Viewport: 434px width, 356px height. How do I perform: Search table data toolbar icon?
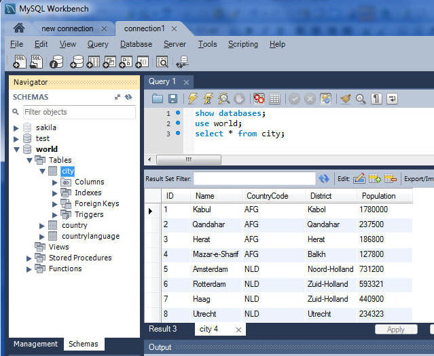(x=162, y=62)
